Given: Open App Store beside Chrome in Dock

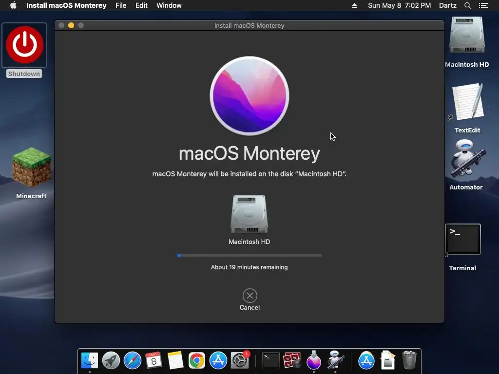Looking at the screenshot, I should (218, 360).
